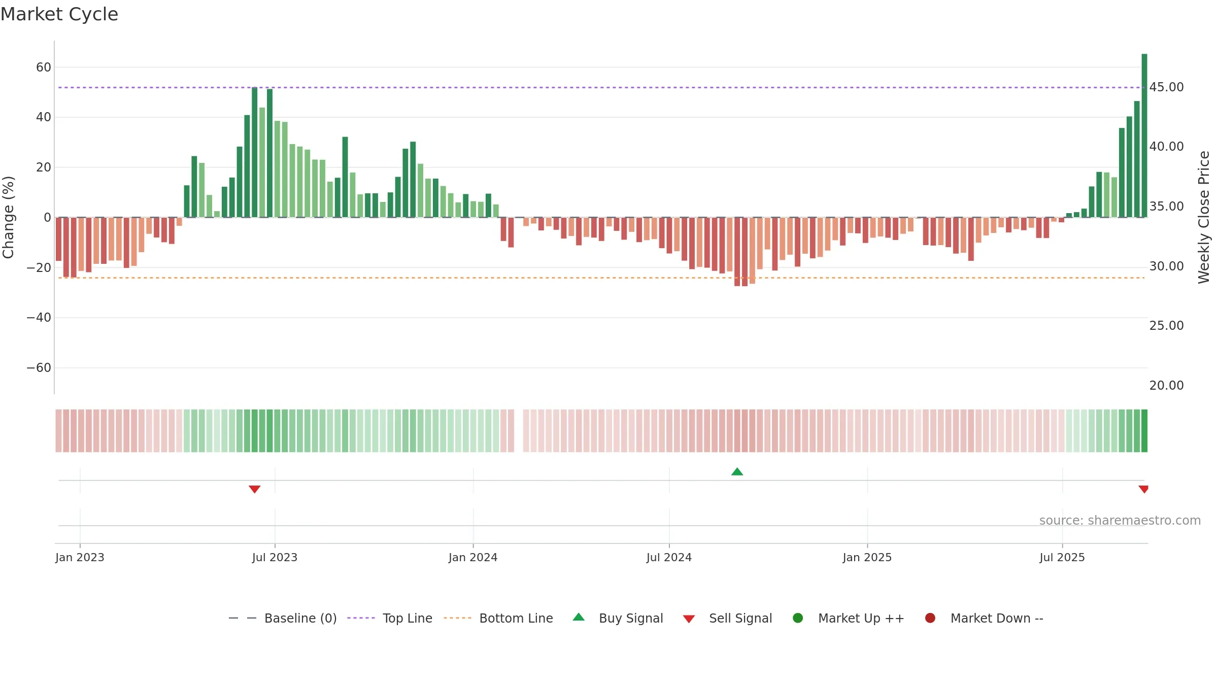Click the Jul 2023 x-axis label
Image resolution: width=1218 pixels, height=685 pixels.
(275, 557)
